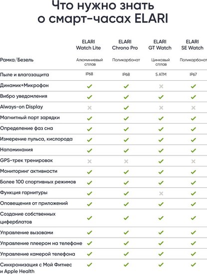Click the title Что нужно знать о смарт-часах ELARI
Viewport: 207px width, 274px height.
pos(103,12)
